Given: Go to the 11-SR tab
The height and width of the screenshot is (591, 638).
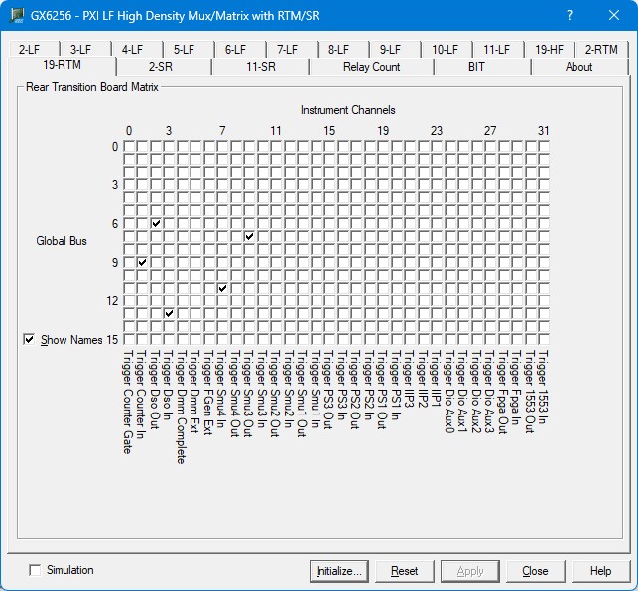Looking at the screenshot, I should pyautogui.click(x=260, y=67).
